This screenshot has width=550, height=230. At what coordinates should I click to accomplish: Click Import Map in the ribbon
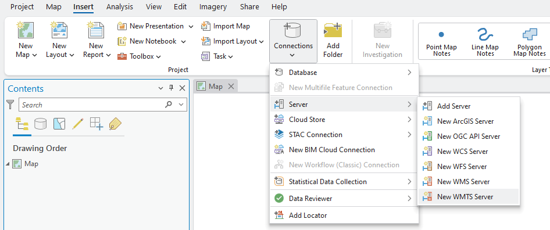[x=226, y=26]
